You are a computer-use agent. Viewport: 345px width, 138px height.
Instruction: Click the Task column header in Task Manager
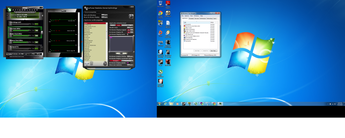point(197,23)
